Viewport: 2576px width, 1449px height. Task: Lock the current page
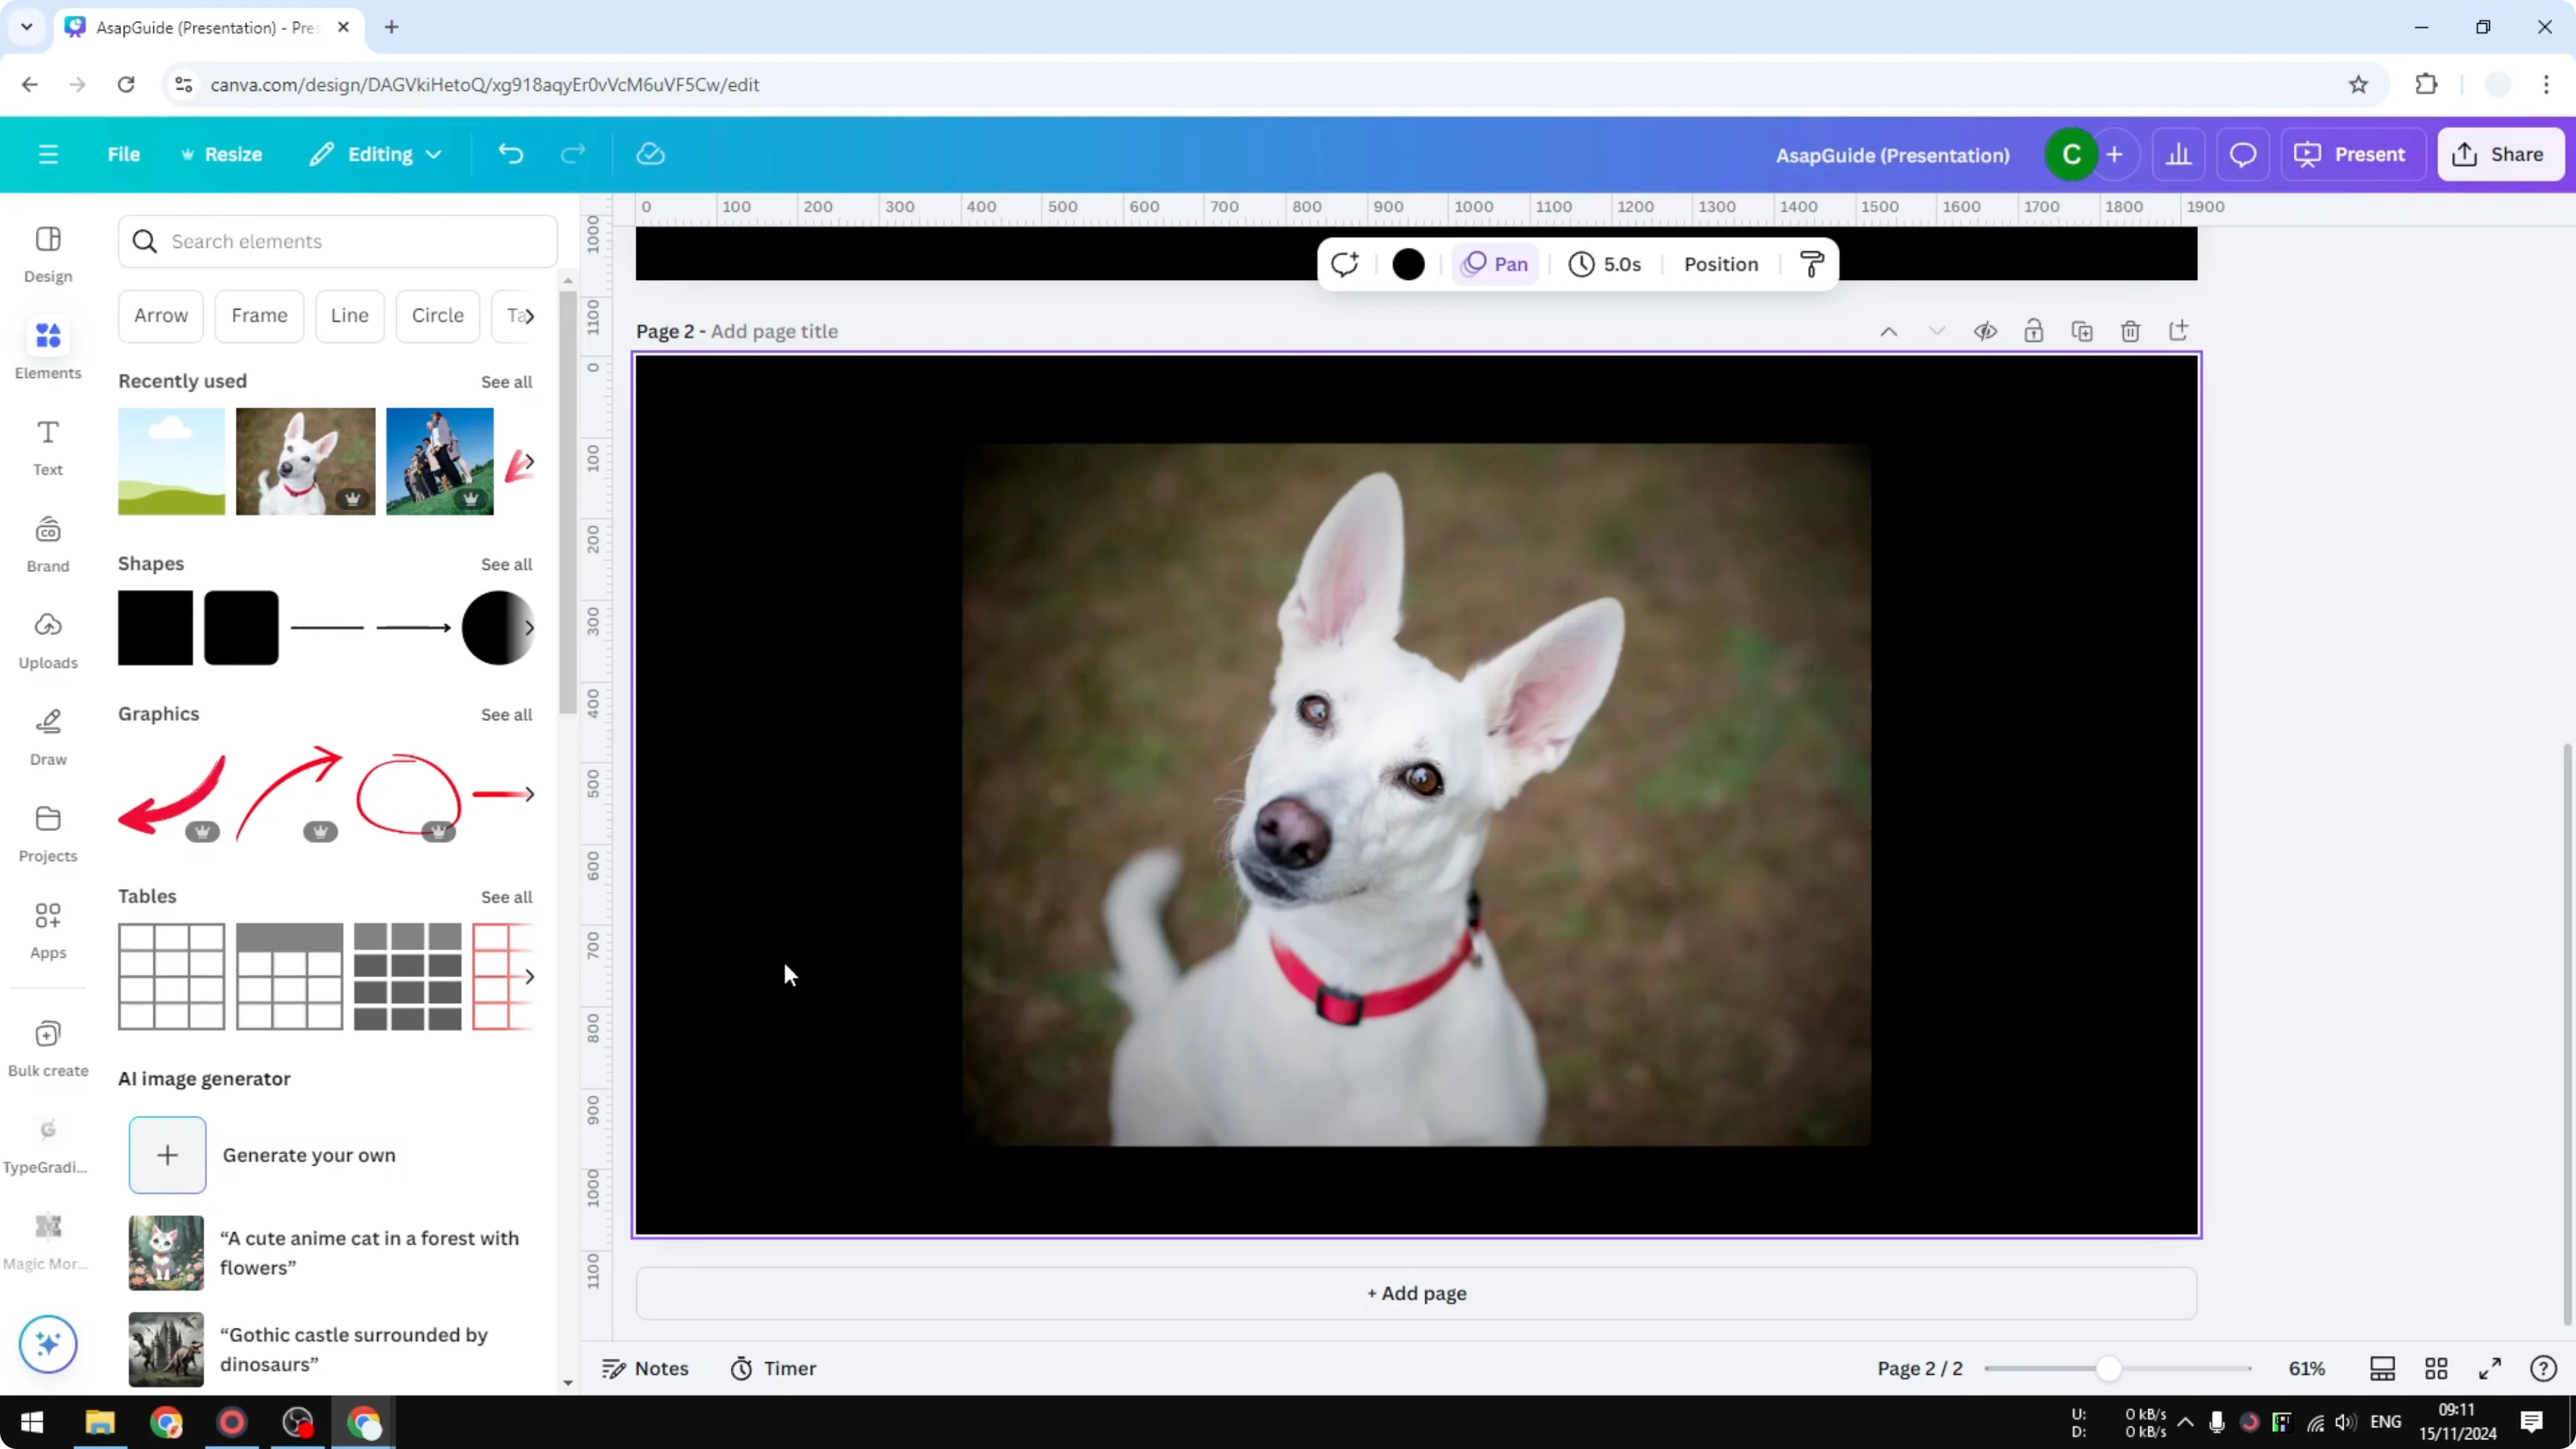[2034, 330]
